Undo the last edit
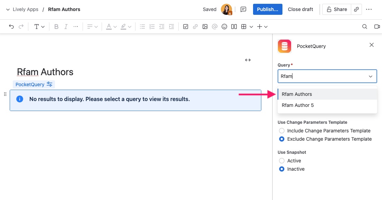Viewport: 382px width, 200px height. point(11,27)
